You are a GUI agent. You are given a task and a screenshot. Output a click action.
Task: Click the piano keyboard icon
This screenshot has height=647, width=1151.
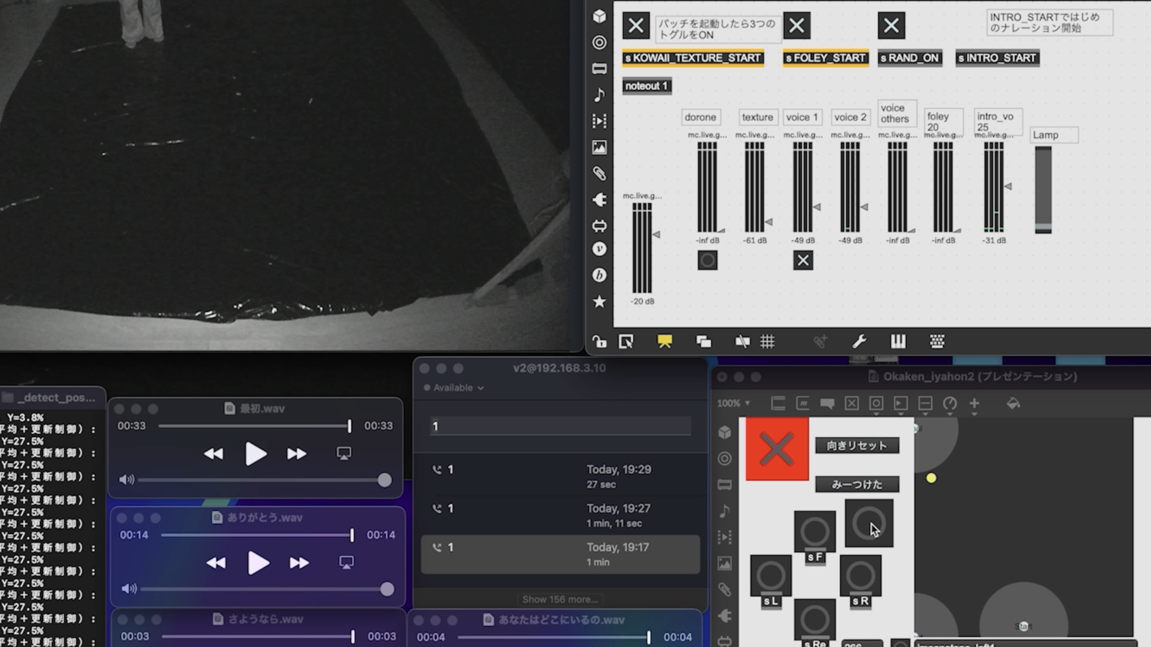click(898, 341)
